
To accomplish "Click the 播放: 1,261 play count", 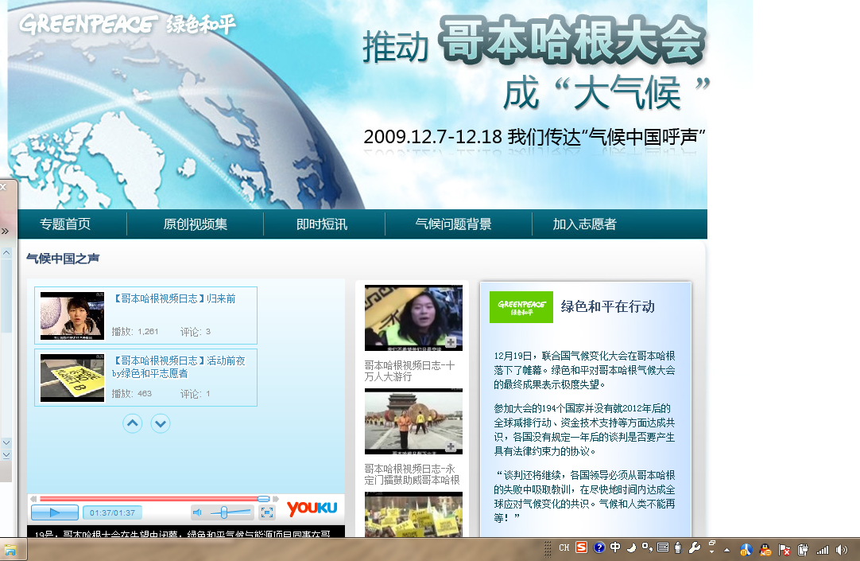I will point(135,332).
